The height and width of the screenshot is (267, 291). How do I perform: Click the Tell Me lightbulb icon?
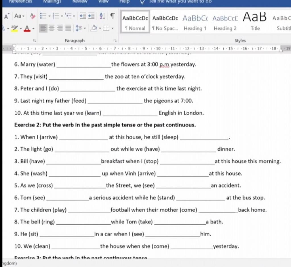142,2
